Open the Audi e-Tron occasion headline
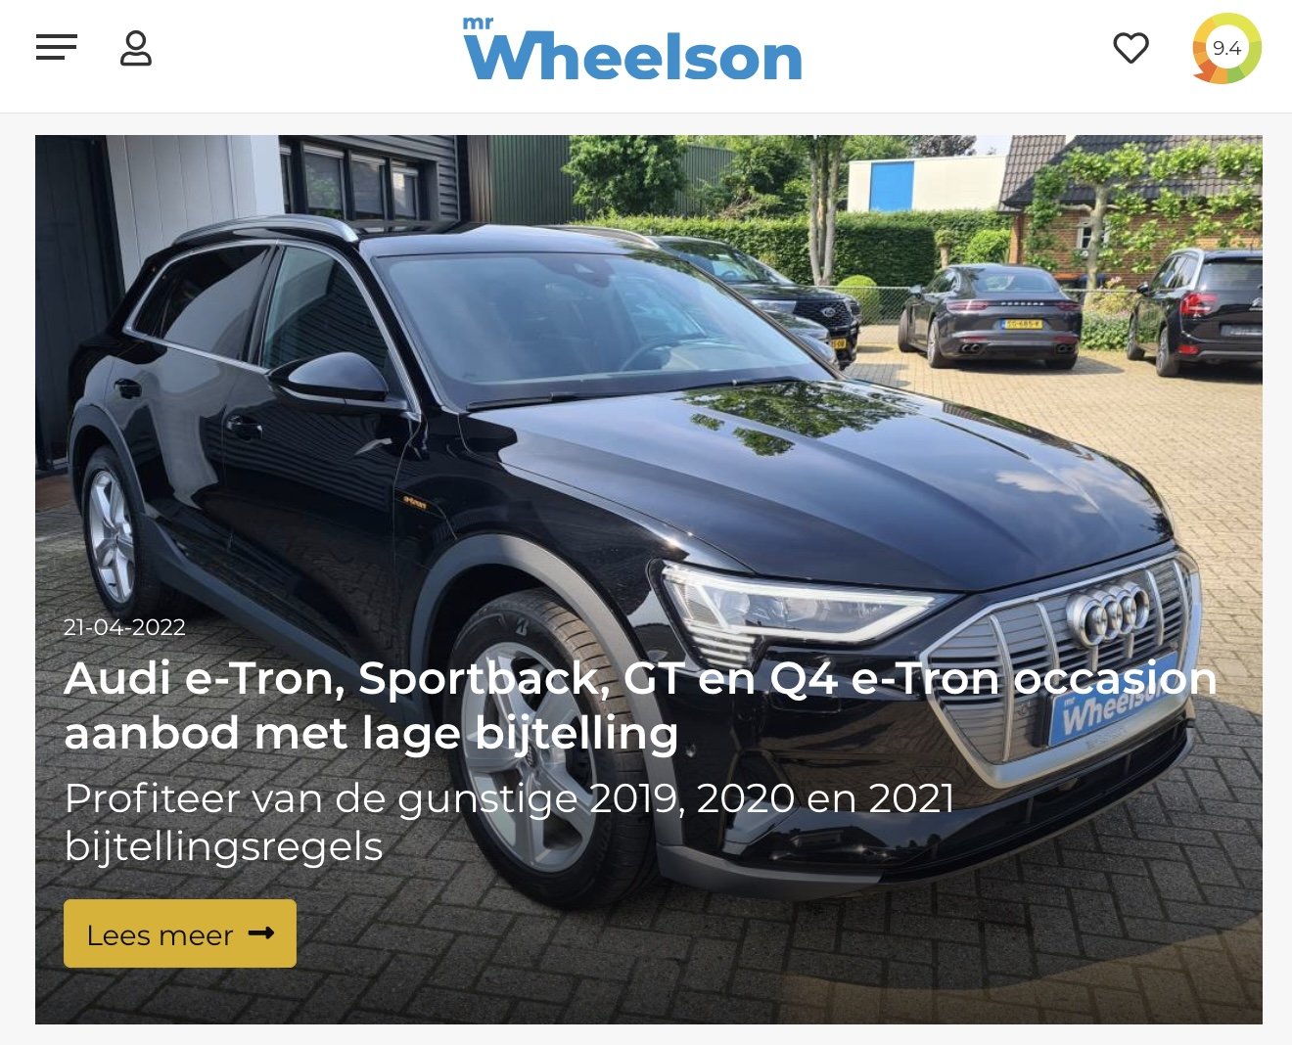This screenshot has height=1045, width=1292. 640,705
